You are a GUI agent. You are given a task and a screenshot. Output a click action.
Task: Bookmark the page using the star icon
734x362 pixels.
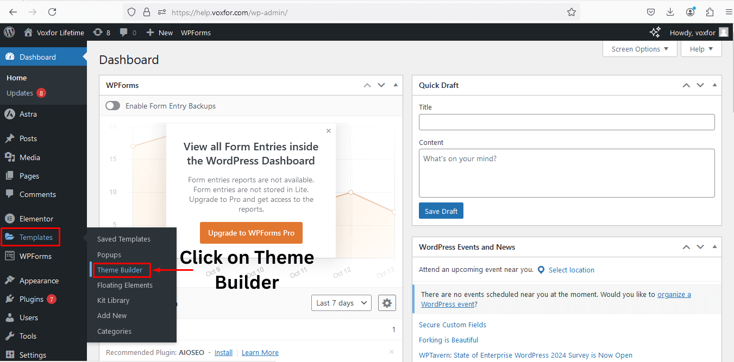[571, 11]
